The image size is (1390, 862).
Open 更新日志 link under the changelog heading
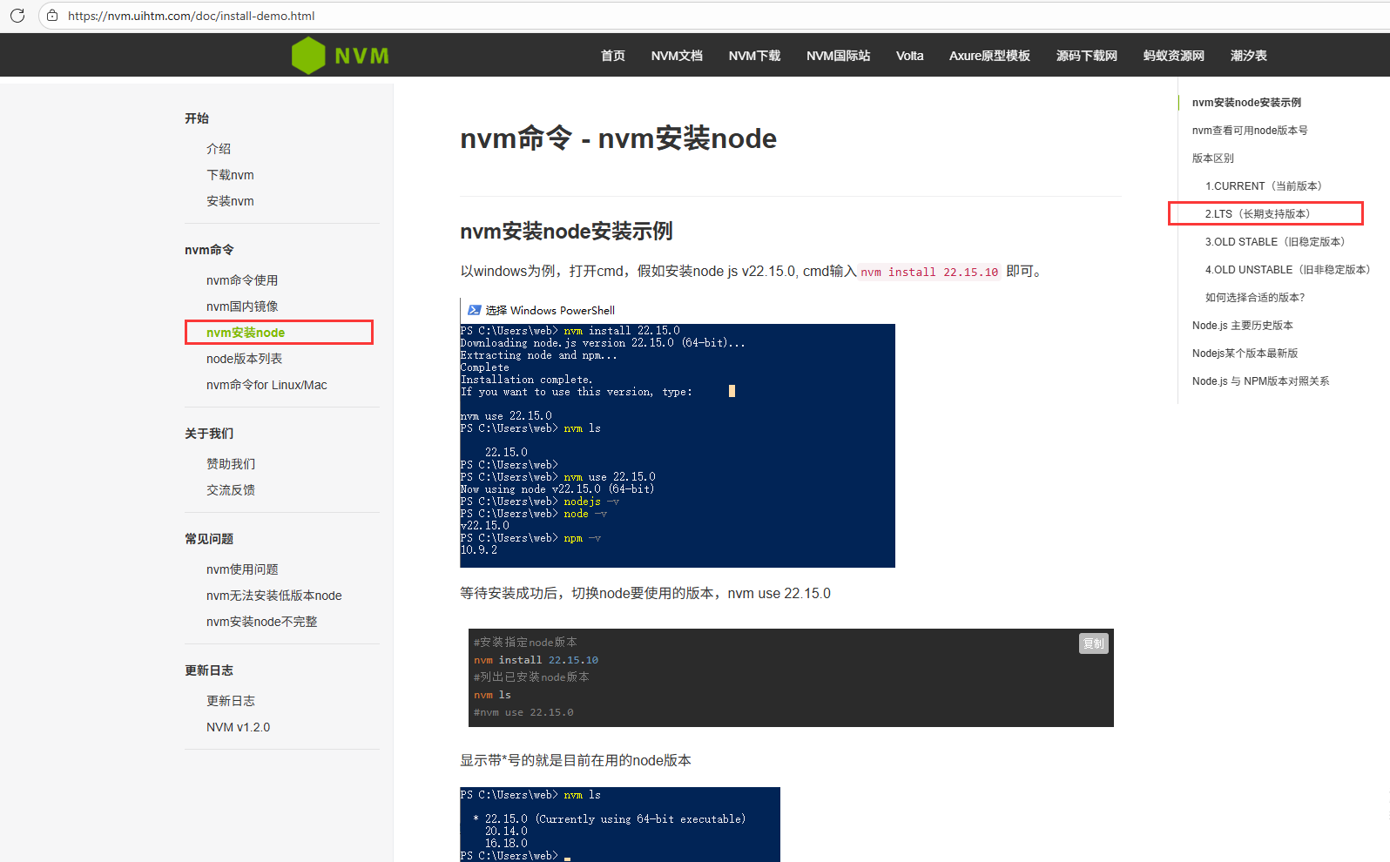tap(231, 701)
